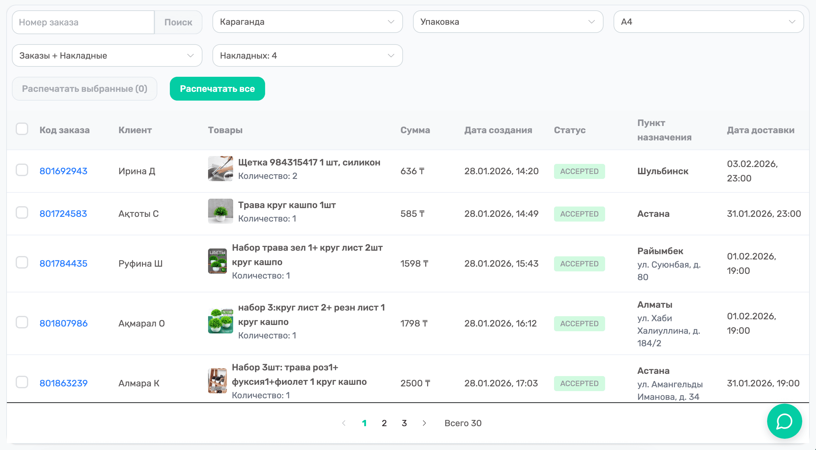The width and height of the screenshot is (816, 450).
Task: Expand the Накладных: 4 dropdown
Action: pyautogui.click(x=307, y=56)
